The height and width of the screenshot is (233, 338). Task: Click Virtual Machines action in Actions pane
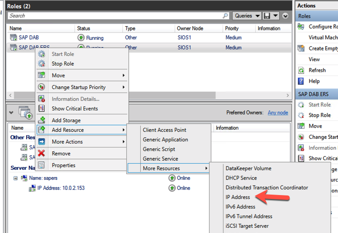[x=323, y=38]
